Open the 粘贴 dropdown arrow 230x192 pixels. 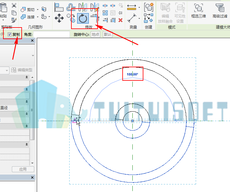(3, 20)
